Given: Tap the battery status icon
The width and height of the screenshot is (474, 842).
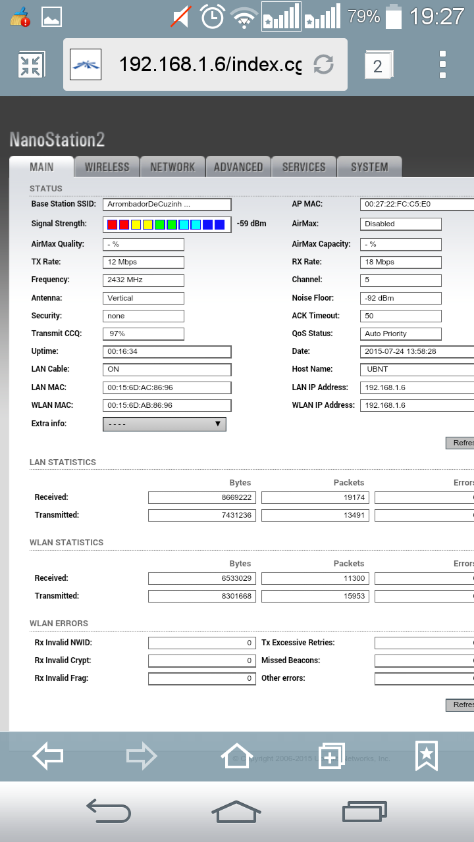Looking at the screenshot, I should [394, 16].
